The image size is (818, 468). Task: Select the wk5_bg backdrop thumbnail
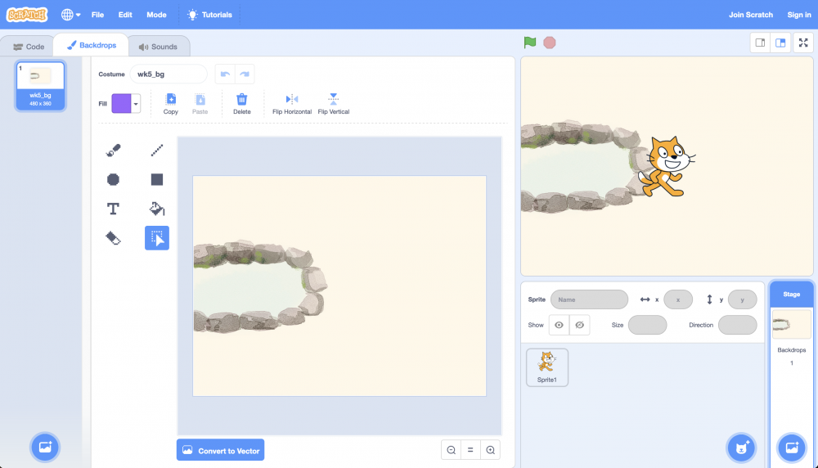point(40,86)
